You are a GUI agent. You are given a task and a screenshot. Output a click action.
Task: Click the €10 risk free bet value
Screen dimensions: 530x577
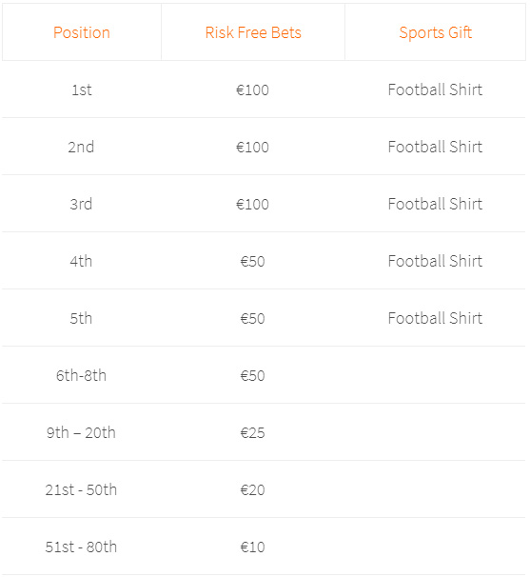253,547
